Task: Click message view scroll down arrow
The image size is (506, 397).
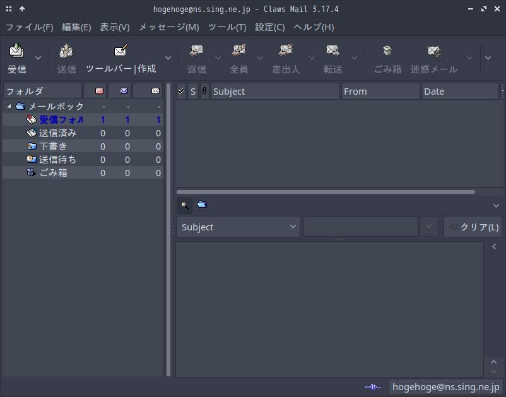Action: (494, 372)
